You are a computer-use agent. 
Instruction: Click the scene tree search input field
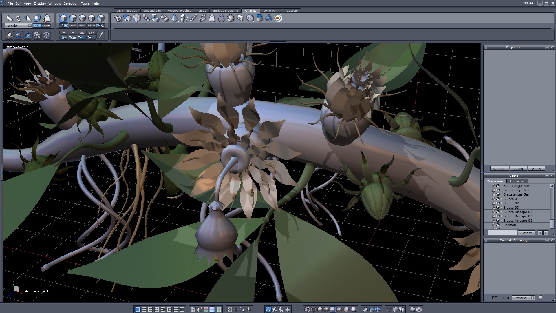click(x=502, y=233)
